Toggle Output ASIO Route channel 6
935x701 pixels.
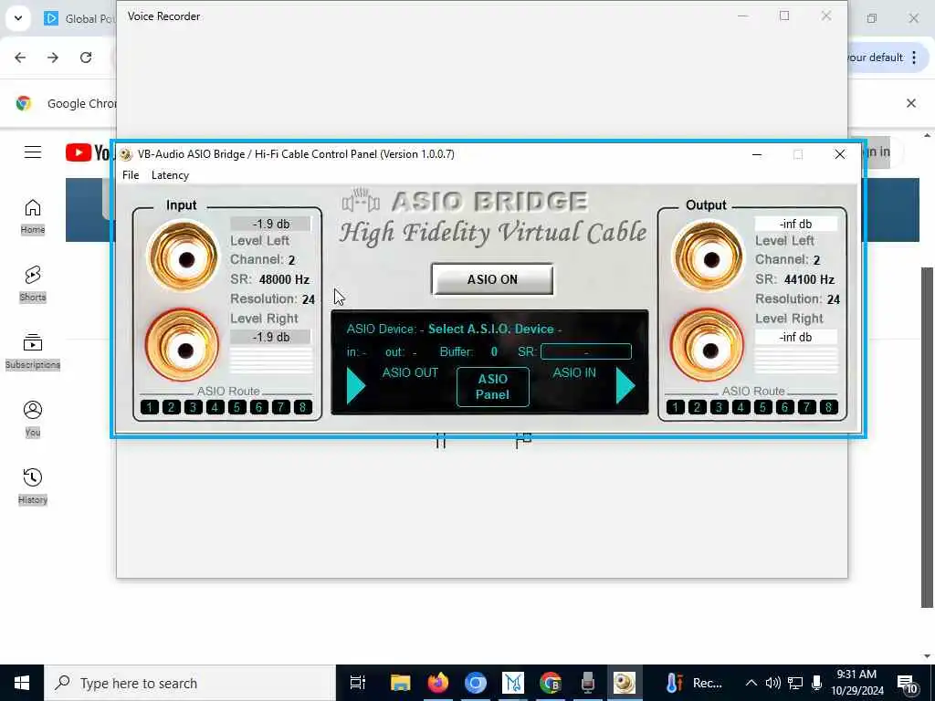784,407
